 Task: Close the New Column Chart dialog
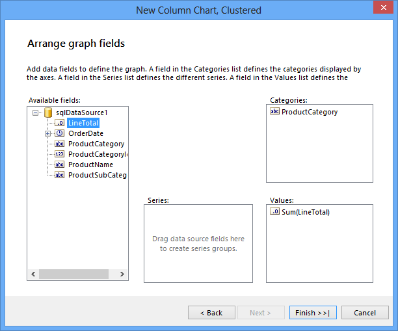point(381,10)
